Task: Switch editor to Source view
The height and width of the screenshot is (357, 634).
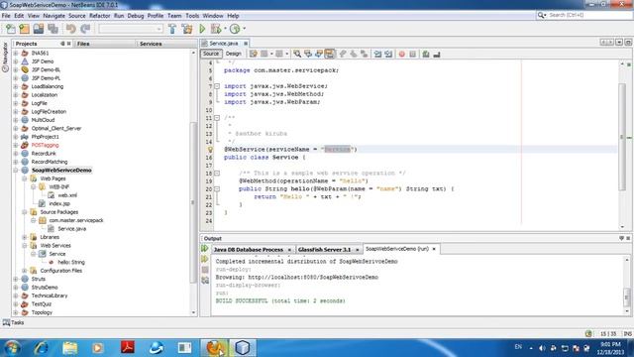Action: 211,54
